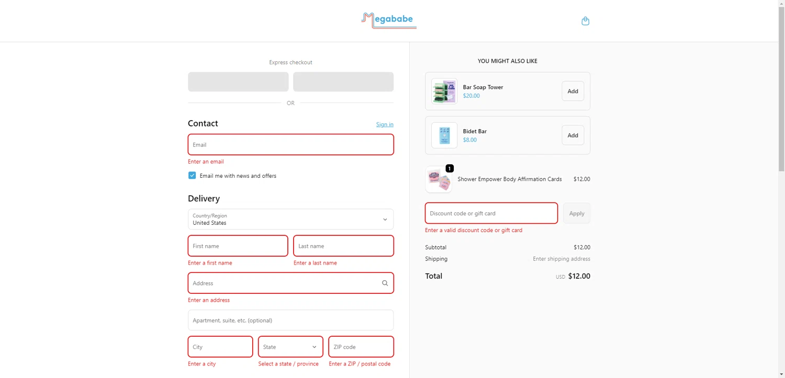The image size is (785, 378).
Task: Click the 'Enter an address' error
Action: pyautogui.click(x=209, y=300)
